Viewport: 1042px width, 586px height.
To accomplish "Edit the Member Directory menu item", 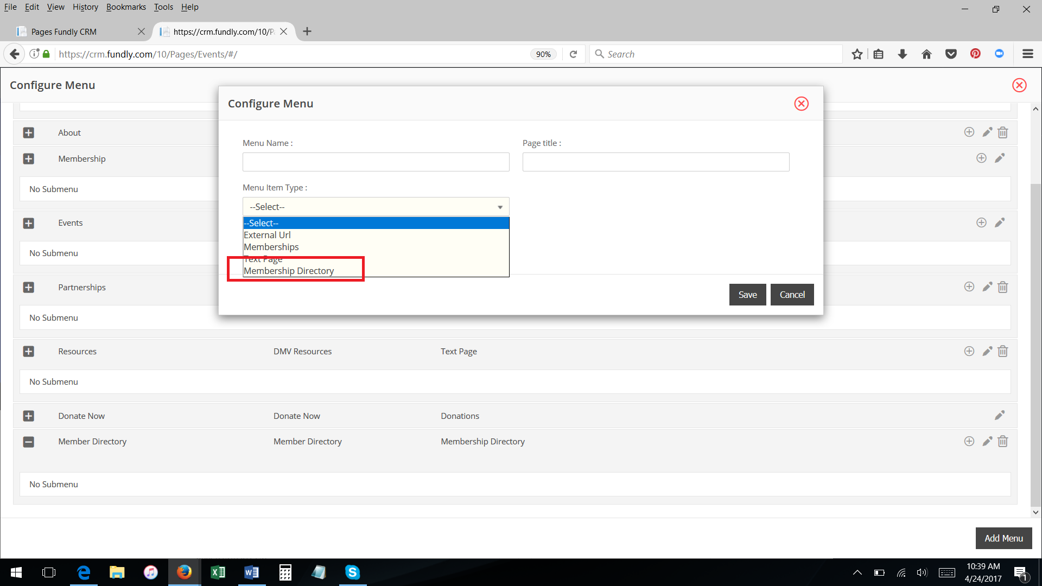I will 987,441.
